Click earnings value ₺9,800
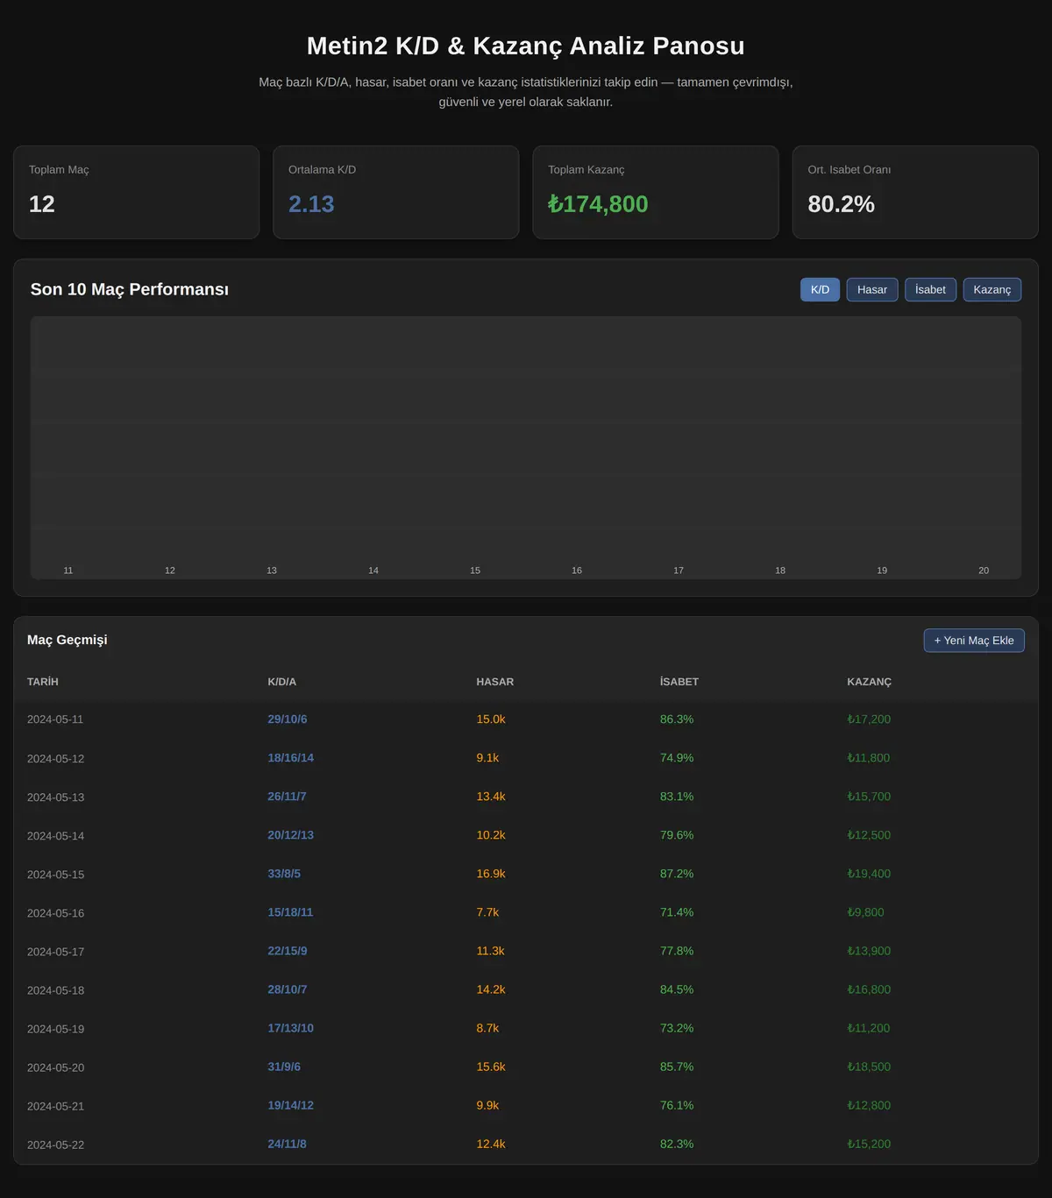Screen dimensions: 1052x1198 865,912
